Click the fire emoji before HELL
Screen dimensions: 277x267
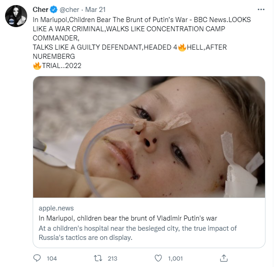[x=182, y=48]
